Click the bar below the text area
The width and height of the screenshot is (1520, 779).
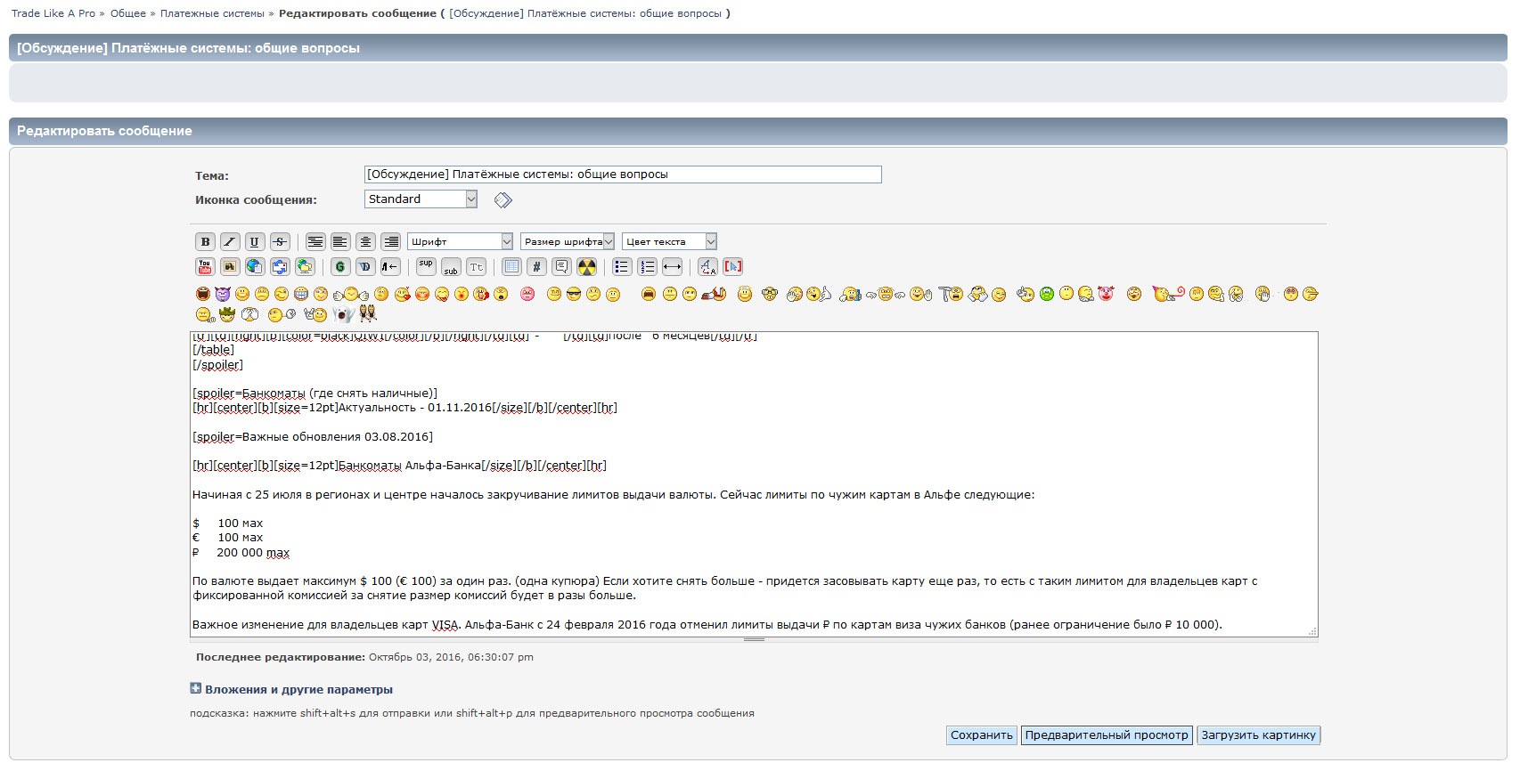(x=754, y=640)
